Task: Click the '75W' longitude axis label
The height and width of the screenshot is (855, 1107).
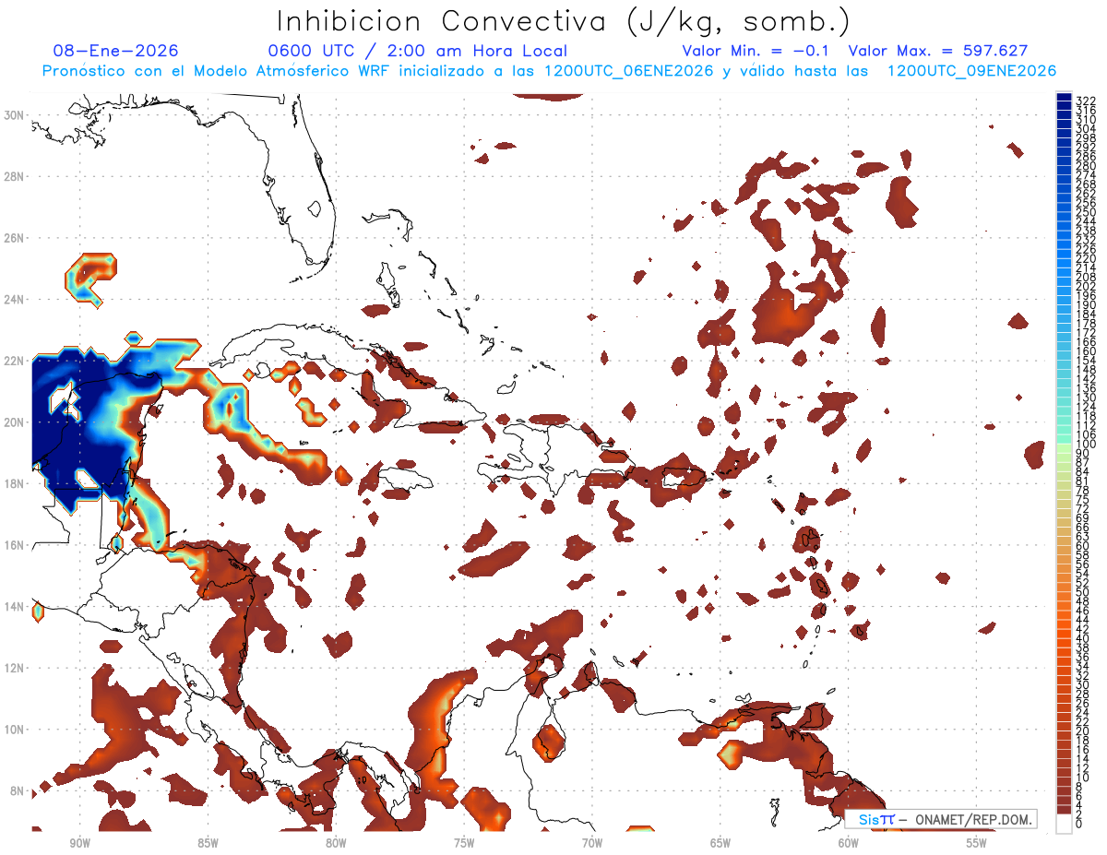Action: pyautogui.click(x=464, y=843)
